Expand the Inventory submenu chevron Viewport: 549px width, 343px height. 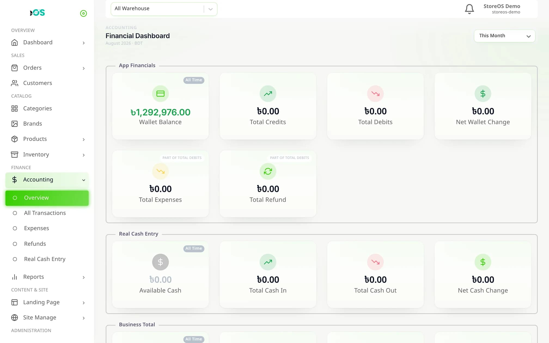84,155
